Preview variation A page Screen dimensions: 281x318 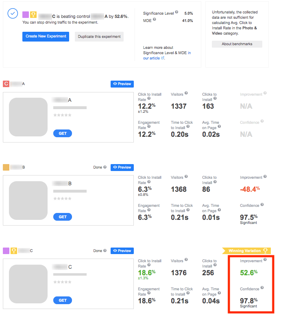point(122,84)
